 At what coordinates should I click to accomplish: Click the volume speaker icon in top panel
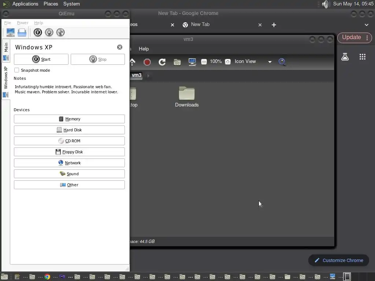(325, 4)
